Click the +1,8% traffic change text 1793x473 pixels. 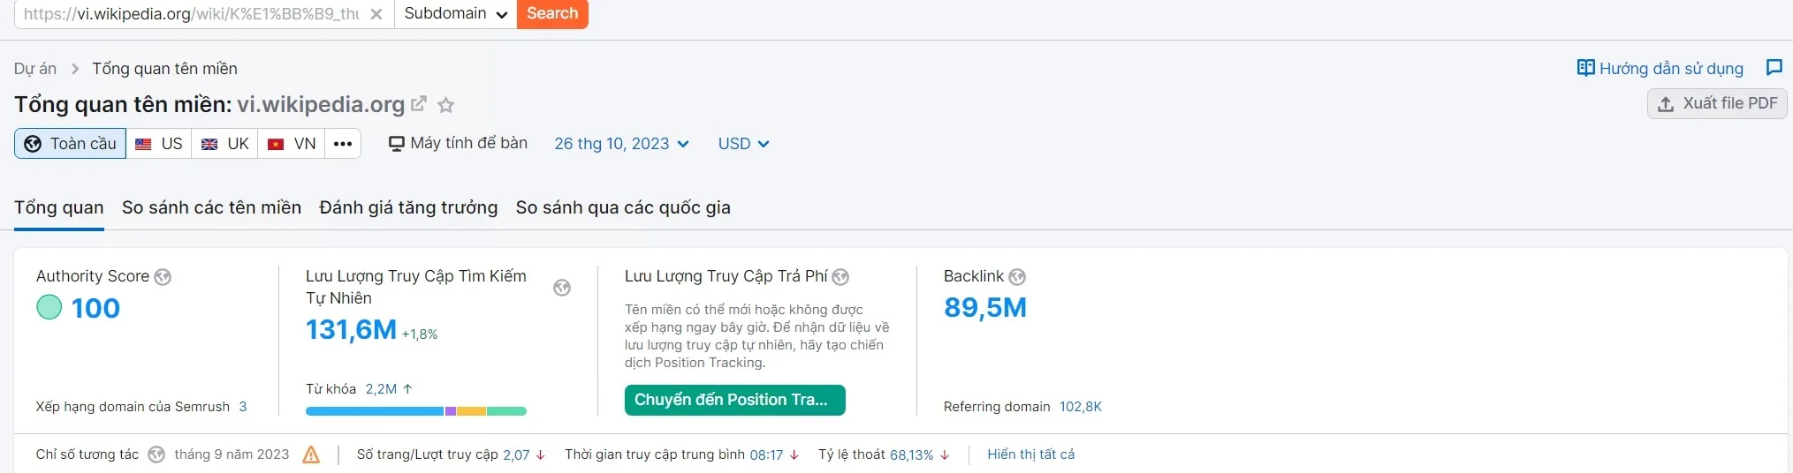click(420, 334)
